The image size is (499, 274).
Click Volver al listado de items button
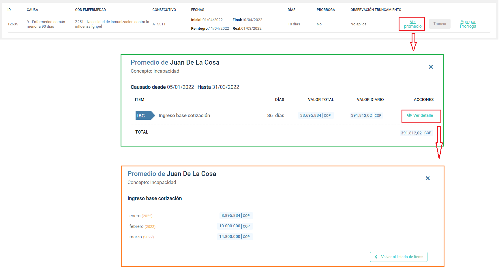399,257
